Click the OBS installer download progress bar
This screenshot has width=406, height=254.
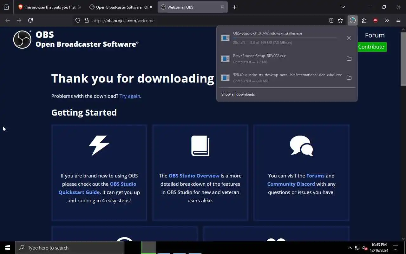click(285, 38)
